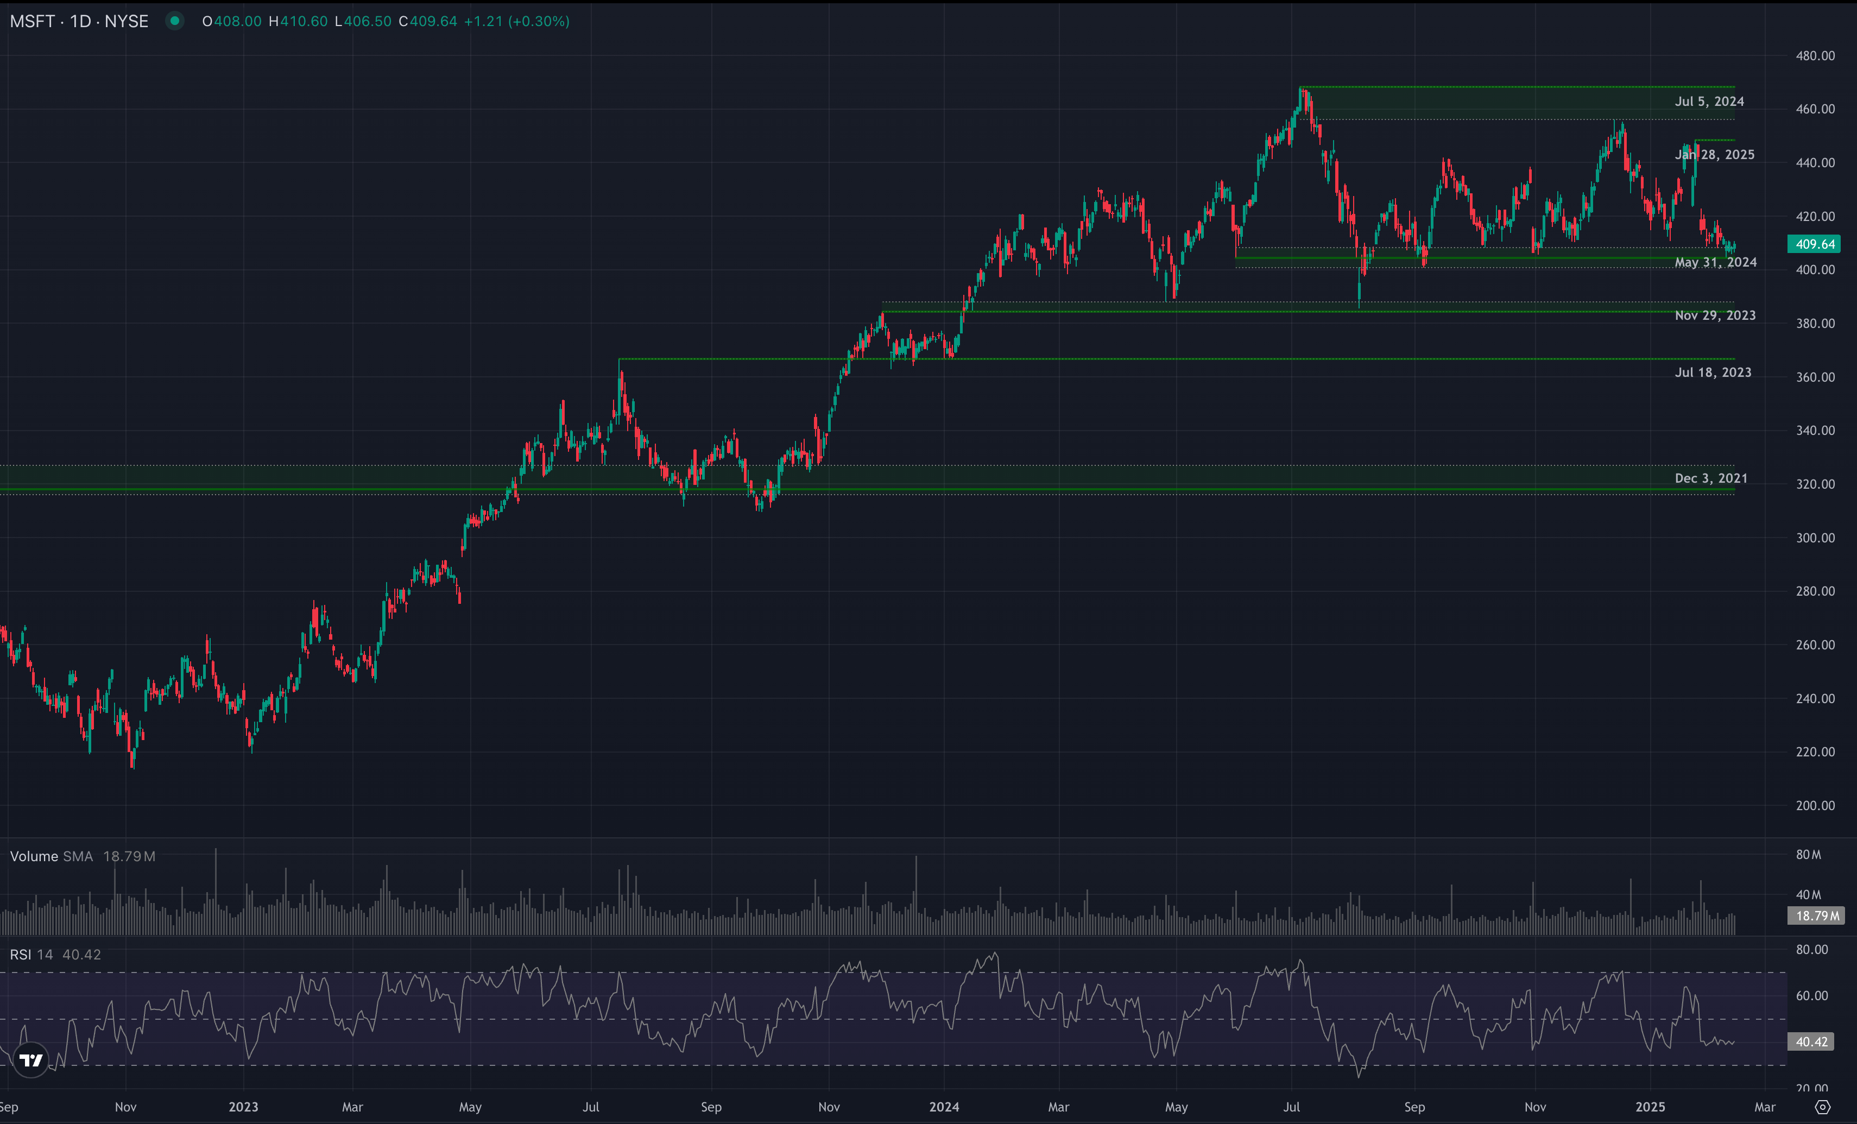Click the RSI 14 indicator label

coord(31,955)
